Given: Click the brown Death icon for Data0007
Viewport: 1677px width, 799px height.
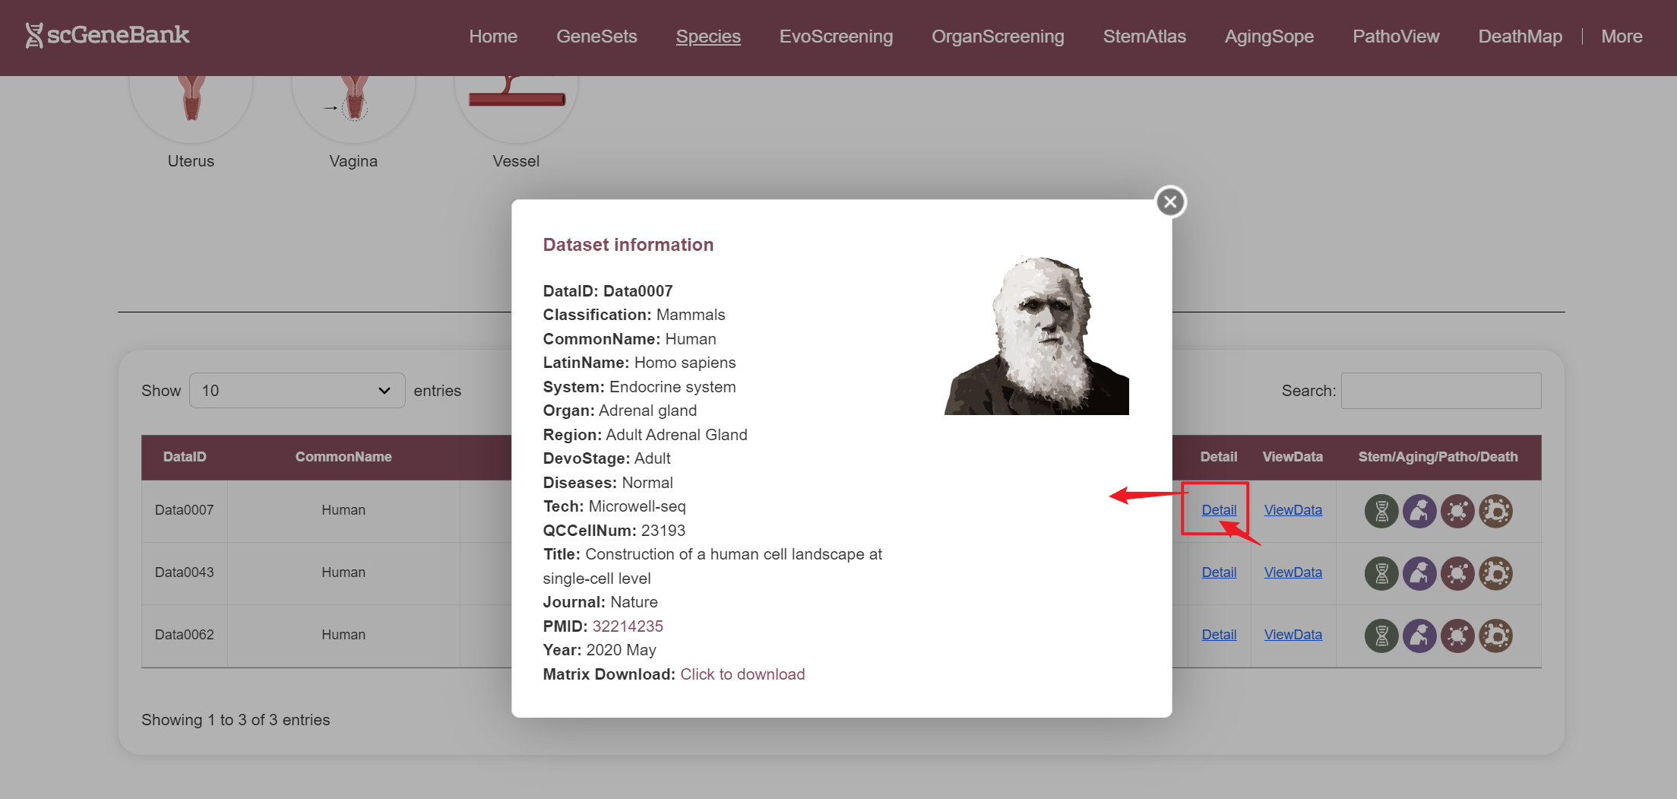Looking at the screenshot, I should (1495, 512).
